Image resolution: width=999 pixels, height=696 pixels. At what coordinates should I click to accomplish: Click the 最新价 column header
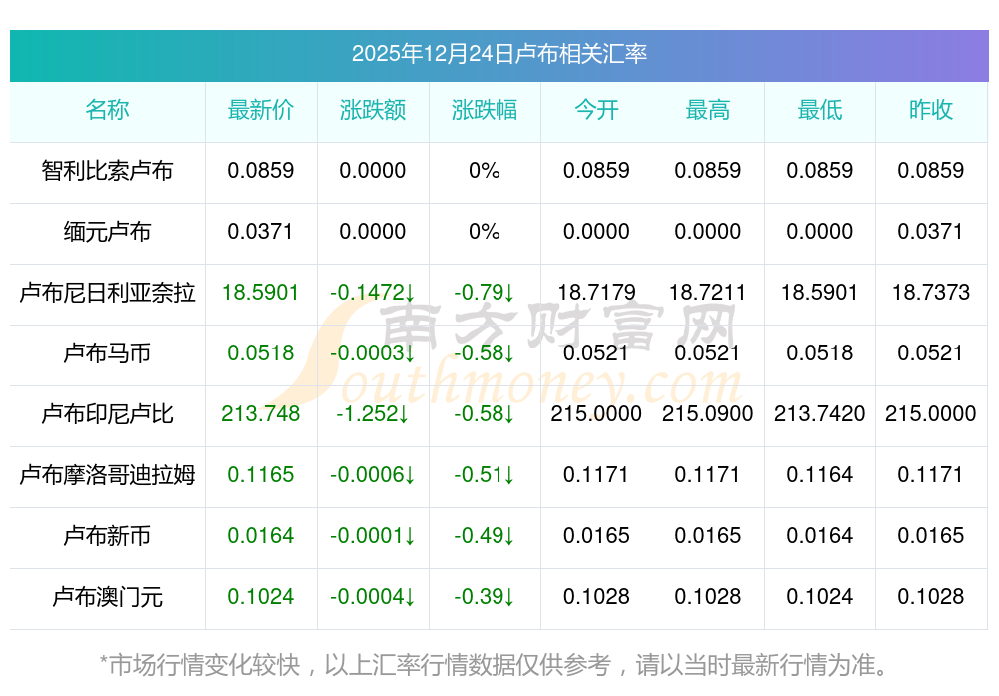tap(261, 110)
